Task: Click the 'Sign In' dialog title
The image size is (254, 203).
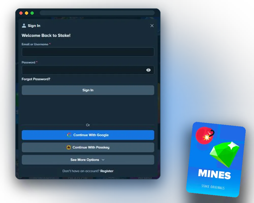Action: tap(34, 26)
